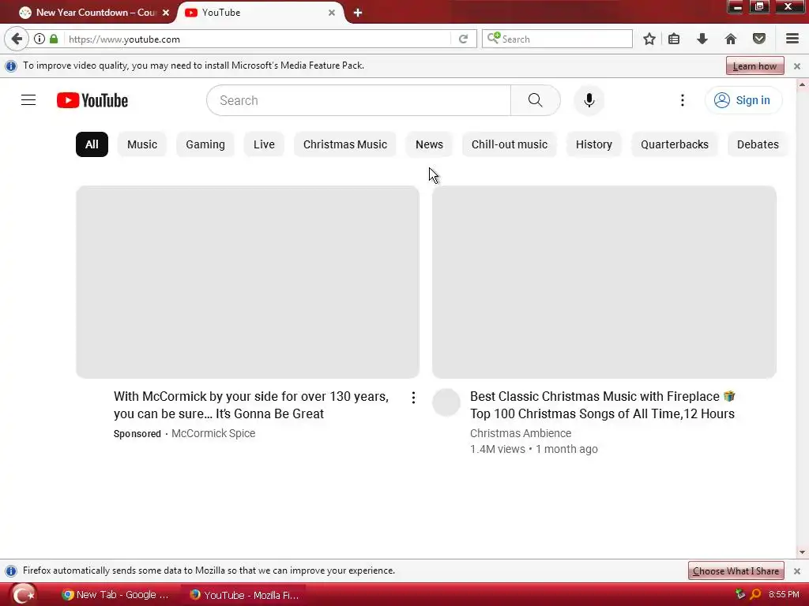Viewport: 809px width, 606px height.
Task: Click the system tray search magnifier icon
Action: [755, 594]
